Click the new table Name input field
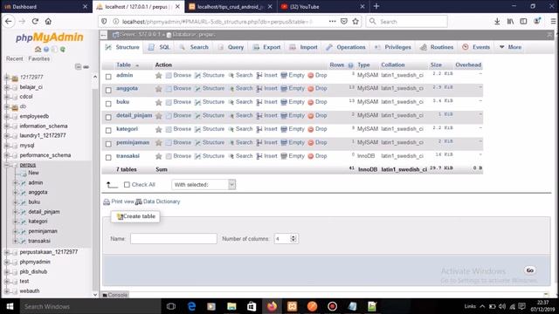Screen dimensions: 559x314 pyautogui.click(x=174, y=238)
